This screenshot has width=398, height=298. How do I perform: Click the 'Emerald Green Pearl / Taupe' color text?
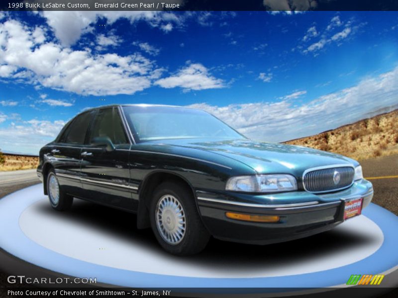(137, 5)
